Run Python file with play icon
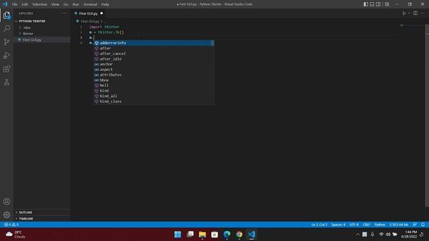Viewport: 429px width, 241px height. (404, 13)
